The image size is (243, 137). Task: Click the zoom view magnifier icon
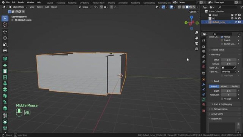[197, 33]
